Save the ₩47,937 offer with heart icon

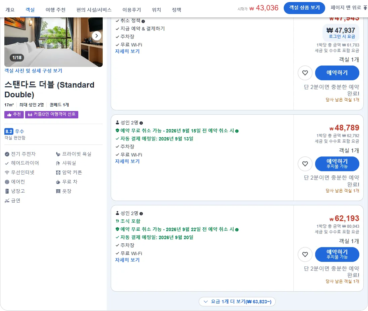tap(305, 73)
